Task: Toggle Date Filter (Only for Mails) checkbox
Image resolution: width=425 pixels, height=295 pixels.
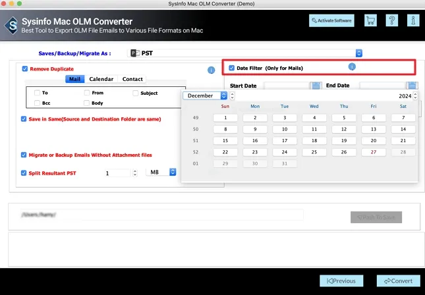Action: (231, 68)
